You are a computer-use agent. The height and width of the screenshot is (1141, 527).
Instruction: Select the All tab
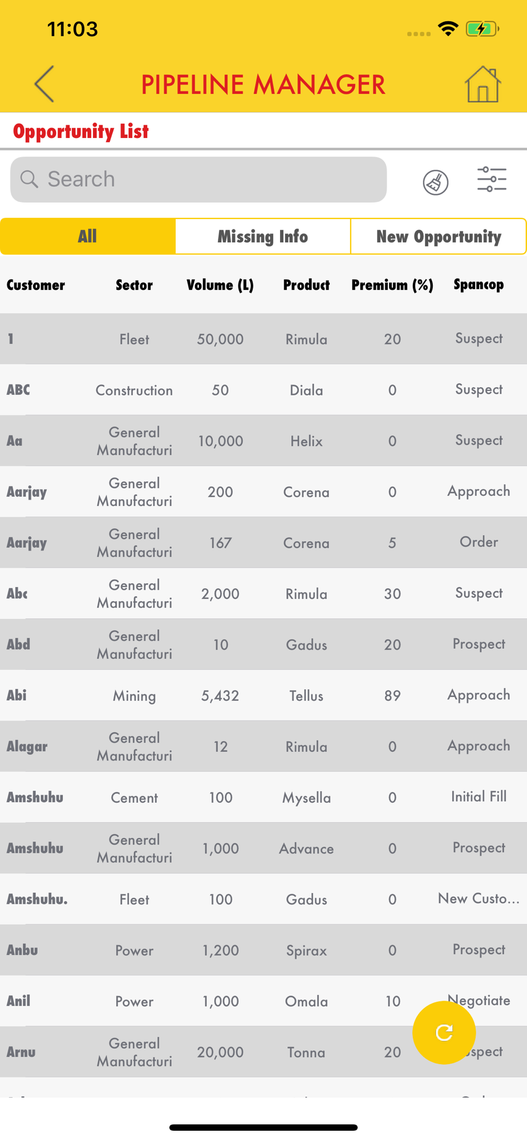point(88,236)
